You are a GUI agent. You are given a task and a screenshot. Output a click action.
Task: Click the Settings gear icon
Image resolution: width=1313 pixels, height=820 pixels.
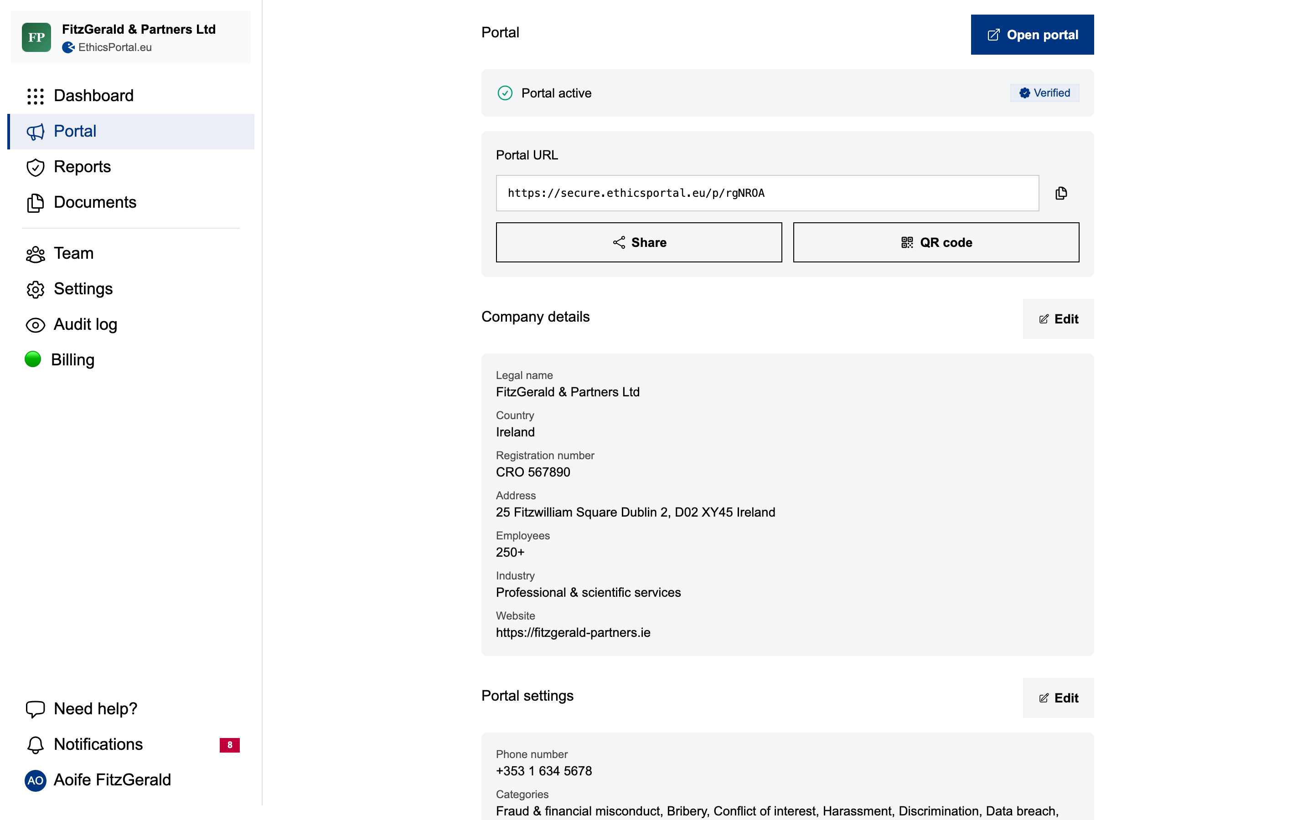pos(35,289)
